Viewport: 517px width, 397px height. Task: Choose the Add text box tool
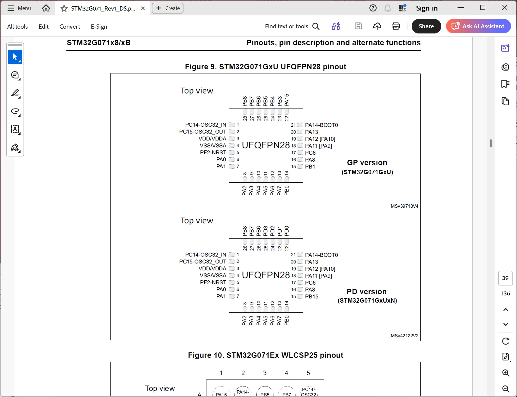15,130
